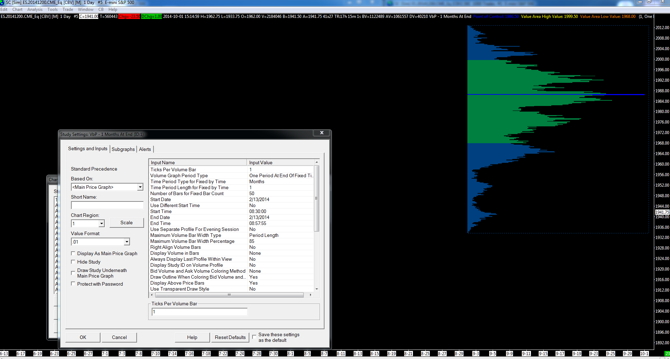Click the inputs list vertical scrollbar thumb
The height and width of the screenshot is (359, 670).
pyautogui.click(x=317, y=198)
